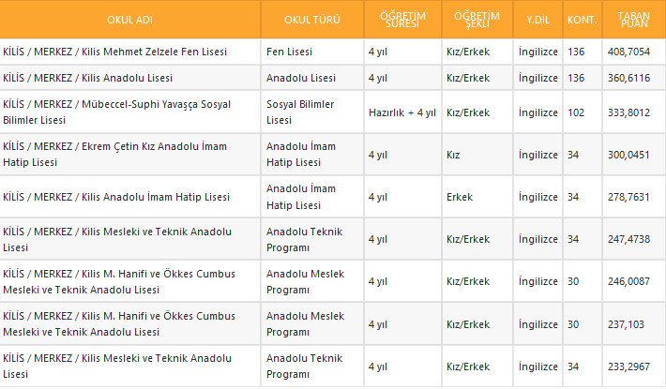This screenshot has width=666, height=389.
Task: Sort by the TABAN PUAN header
Action: [x=633, y=19]
